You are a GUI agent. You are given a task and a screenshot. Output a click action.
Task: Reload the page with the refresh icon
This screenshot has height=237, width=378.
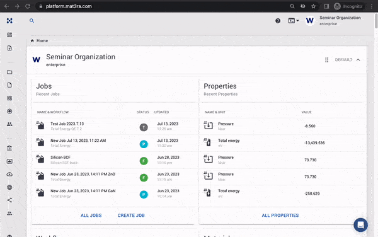pyautogui.click(x=28, y=6)
